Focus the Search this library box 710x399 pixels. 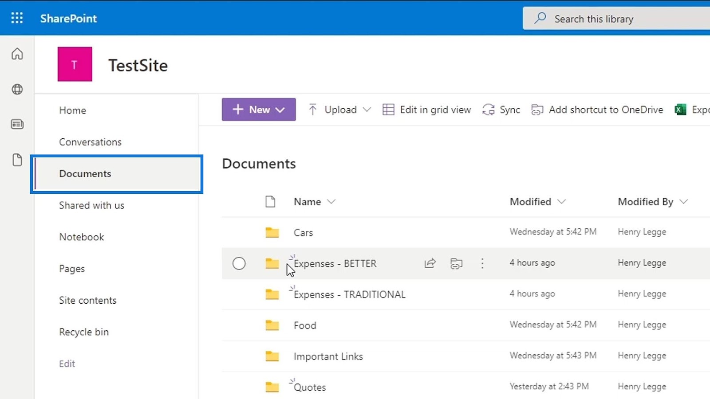(616, 19)
